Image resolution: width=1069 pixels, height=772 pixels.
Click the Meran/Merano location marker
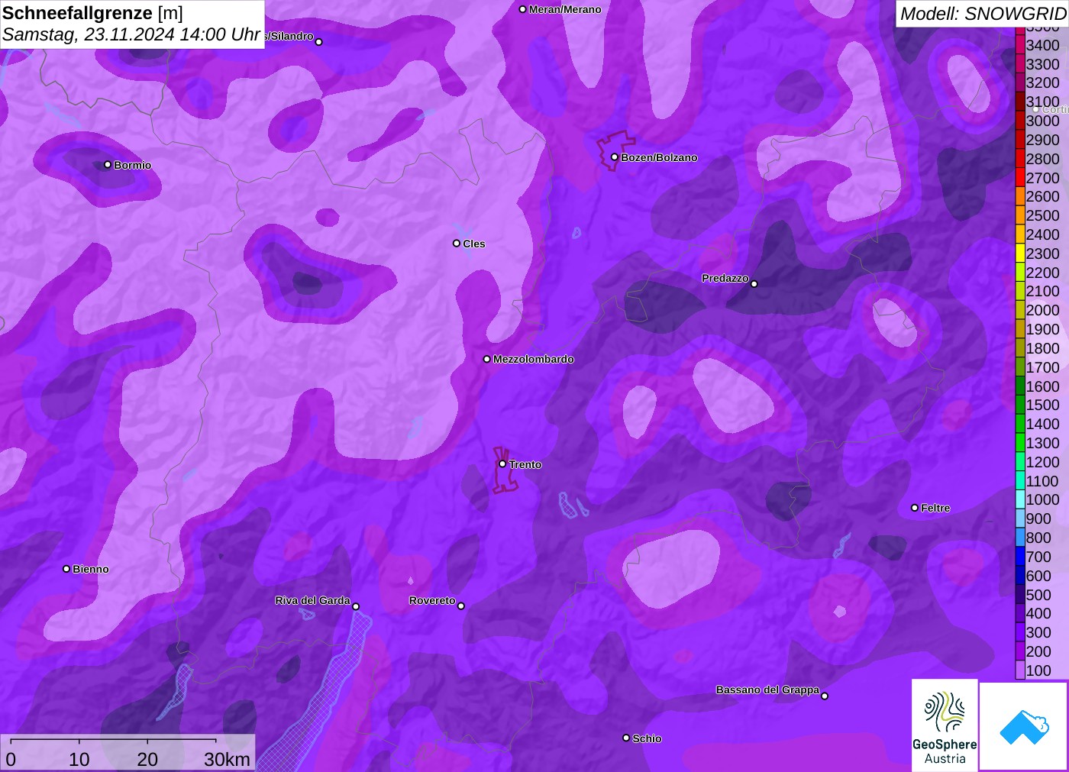point(523,9)
